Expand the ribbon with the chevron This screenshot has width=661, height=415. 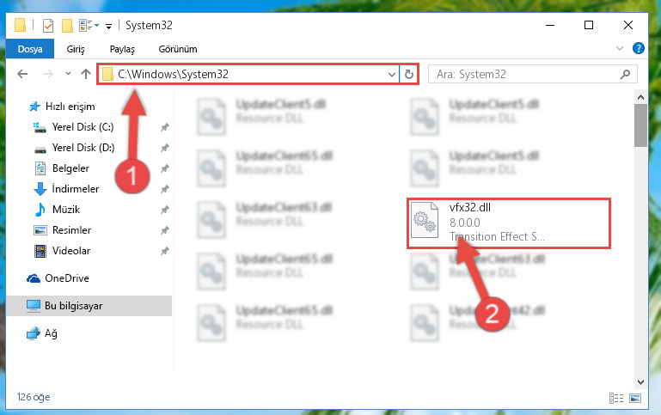[x=619, y=48]
